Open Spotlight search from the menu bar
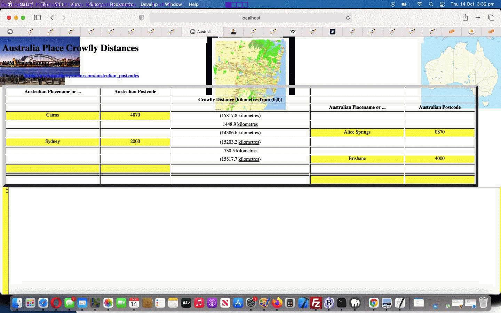Viewport: 501px width, 313px height. pos(431,4)
